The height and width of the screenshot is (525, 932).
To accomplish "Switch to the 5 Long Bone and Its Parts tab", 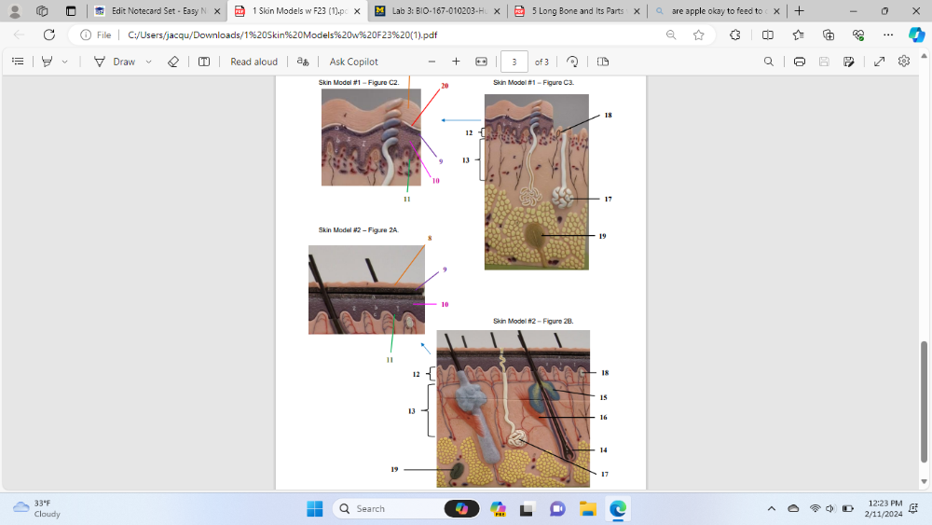I will 576,11.
